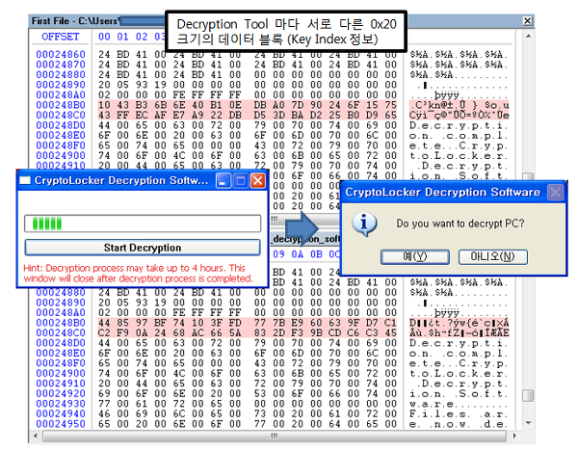Click ASCII text 'D.e.c.r.y.p.t.i.' in upper pane
The image size is (578, 450).
(x=459, y=125)
